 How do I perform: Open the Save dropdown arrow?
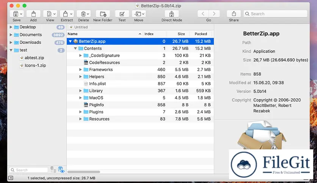pos(21,14)
